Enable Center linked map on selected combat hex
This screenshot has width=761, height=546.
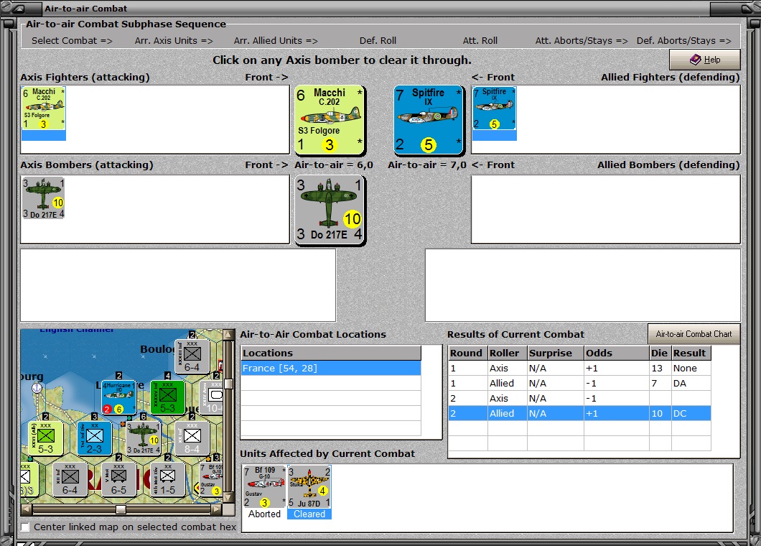point(25,527)
